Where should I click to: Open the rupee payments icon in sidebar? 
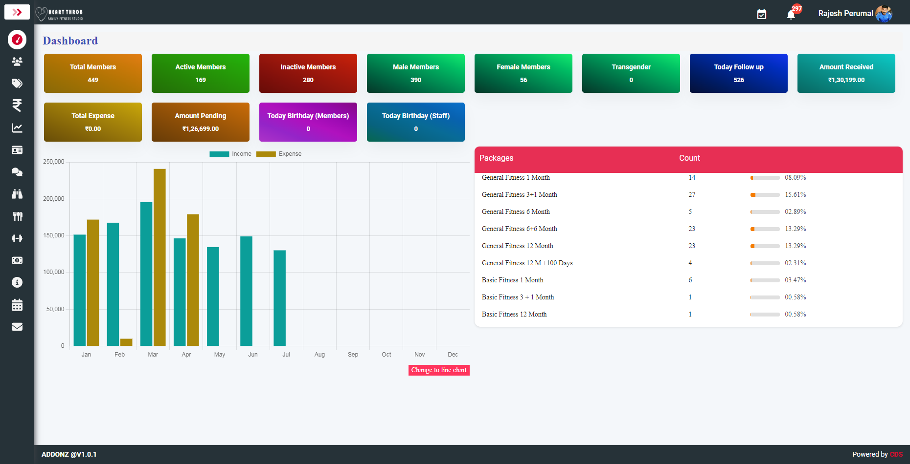pyautogui.click(x=17, y=105)
